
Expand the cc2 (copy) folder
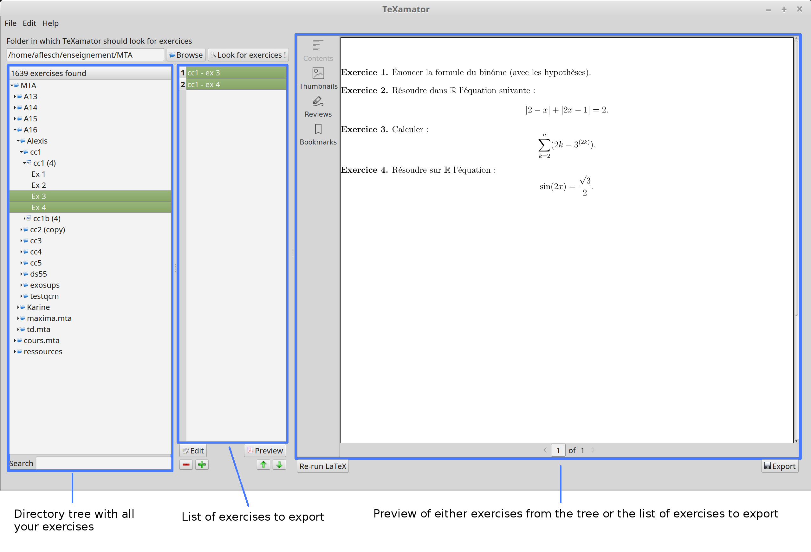coord(21,229)
